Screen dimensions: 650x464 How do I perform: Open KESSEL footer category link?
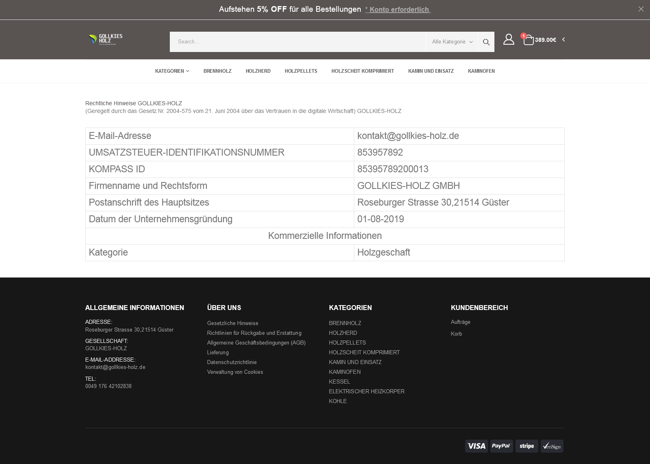[x=340, y=382]
